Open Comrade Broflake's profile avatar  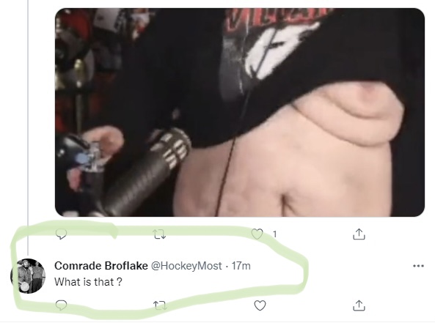[28, 276]
